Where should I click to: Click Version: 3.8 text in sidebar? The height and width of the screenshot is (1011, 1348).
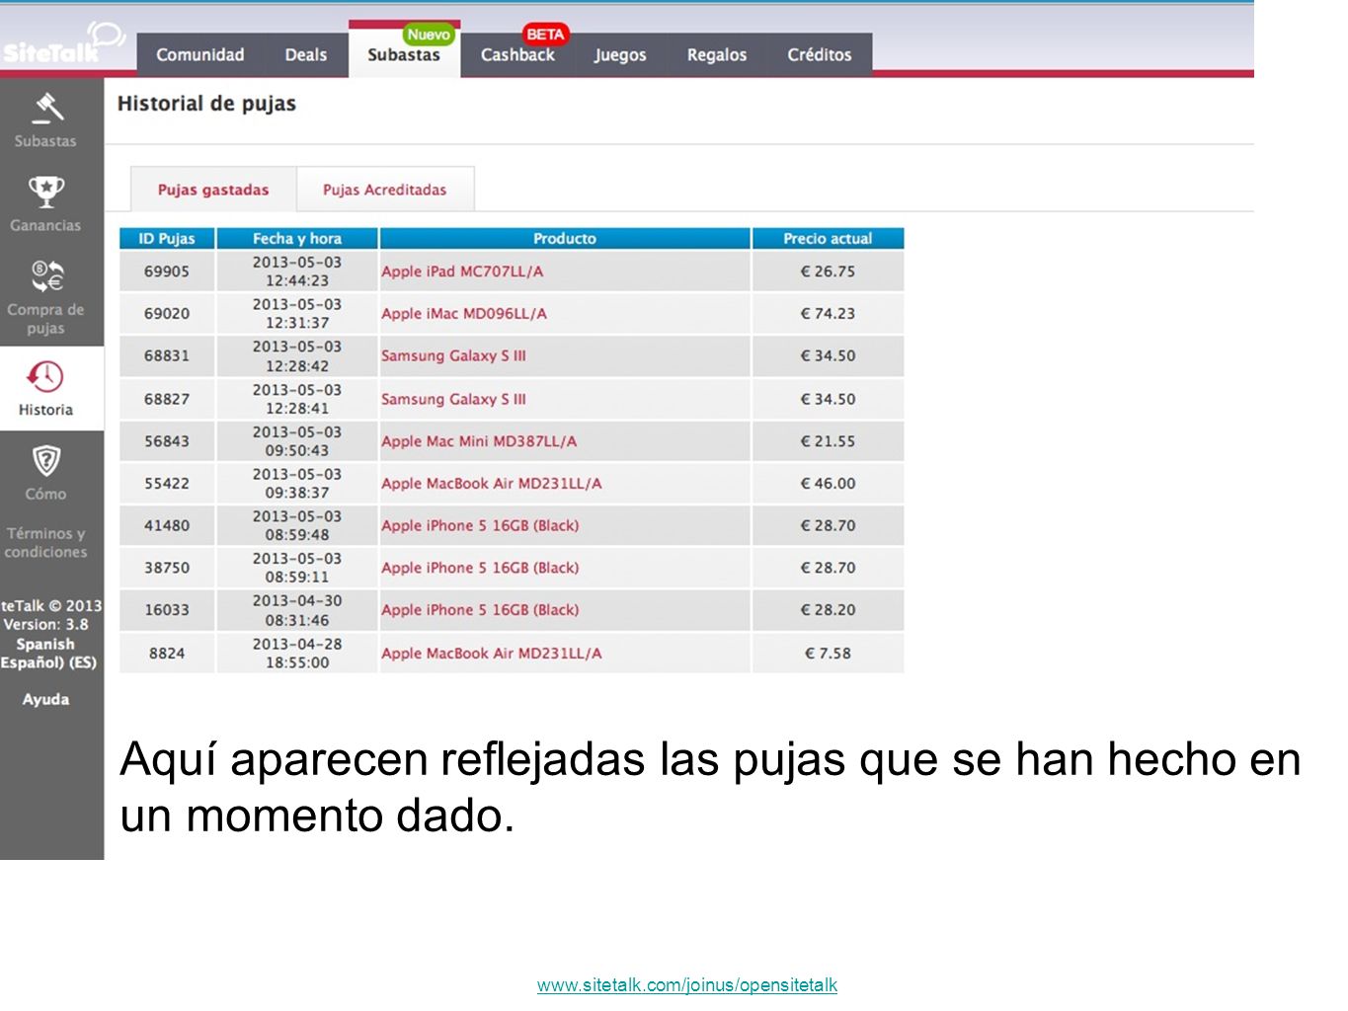click(x=45, y=625)
